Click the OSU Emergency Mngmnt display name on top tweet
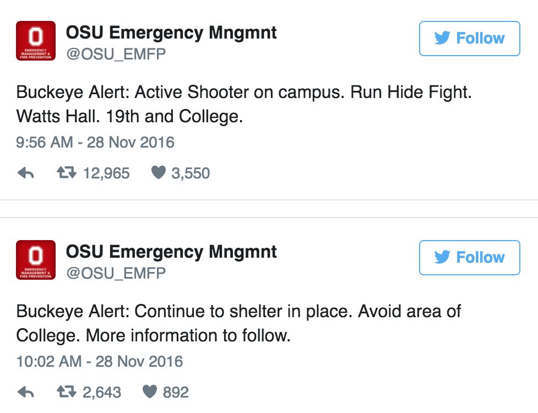This screenshot has height=413, width=538. (171, 32)
